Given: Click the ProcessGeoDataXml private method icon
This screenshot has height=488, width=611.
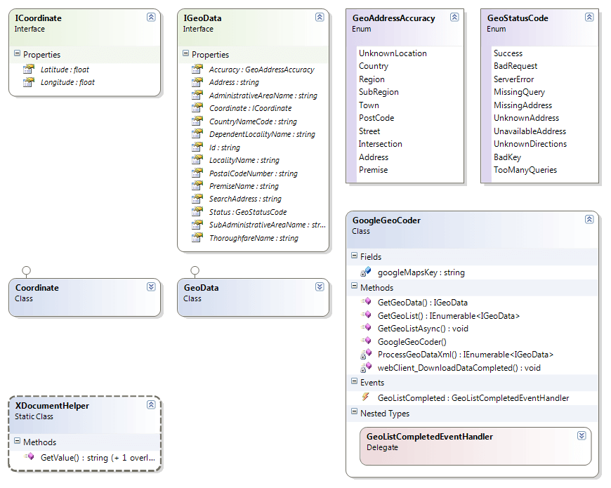Looking at the screenshot, I should tap(366, 354).
